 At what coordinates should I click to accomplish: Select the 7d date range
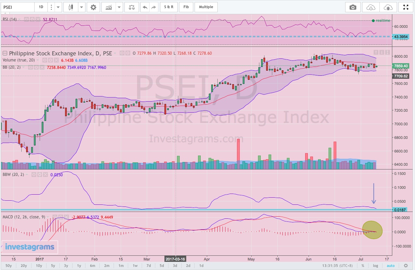click(x=149, y=266)
